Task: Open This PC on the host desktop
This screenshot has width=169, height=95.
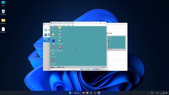Action: point(3,3)
